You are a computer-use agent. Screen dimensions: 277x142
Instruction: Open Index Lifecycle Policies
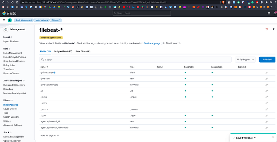point(15,57)
